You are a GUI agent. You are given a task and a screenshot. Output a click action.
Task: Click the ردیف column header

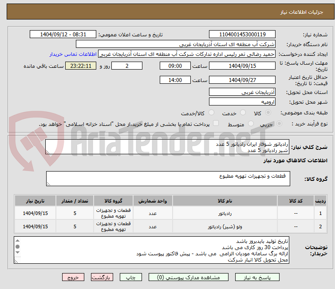pyautogui.click(x=320, y=201)
